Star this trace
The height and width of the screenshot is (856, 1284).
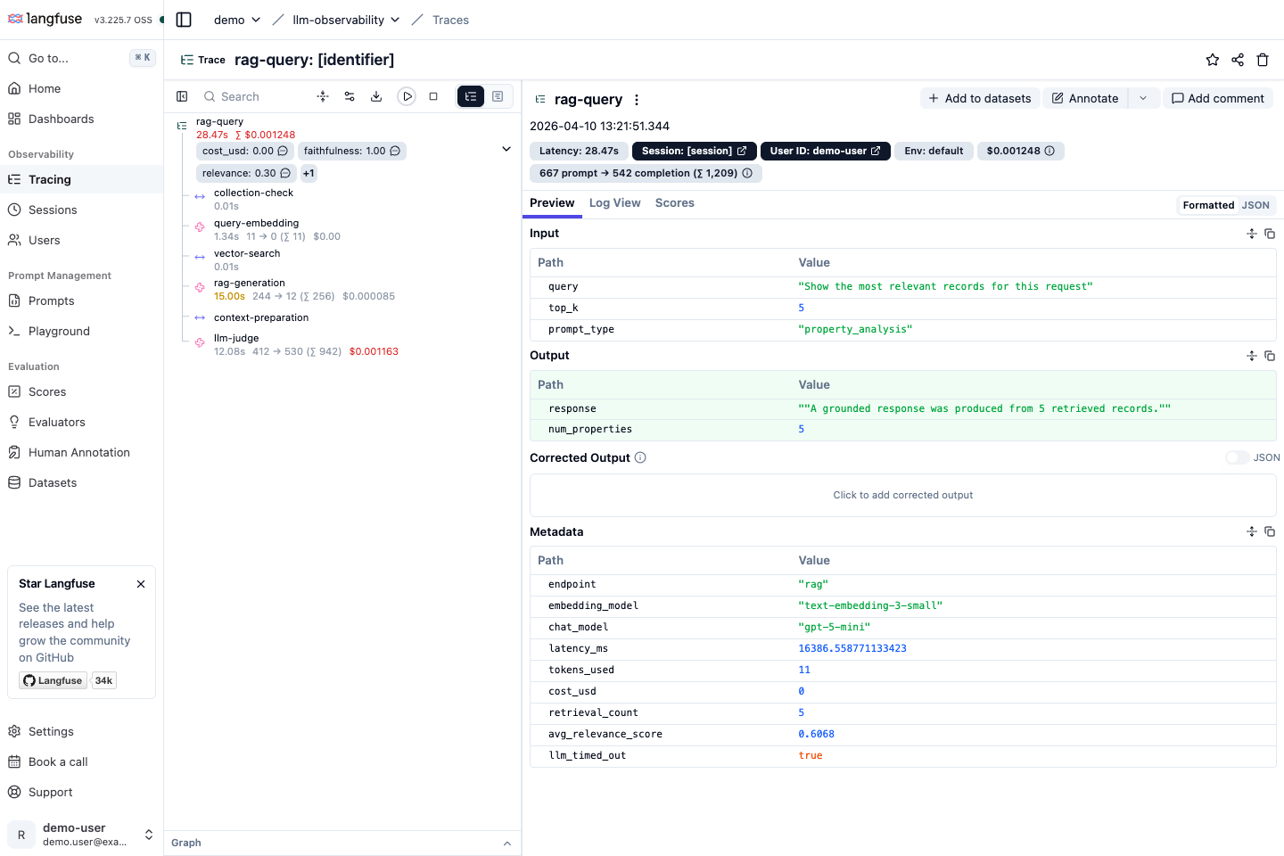tap(1213, 60)
